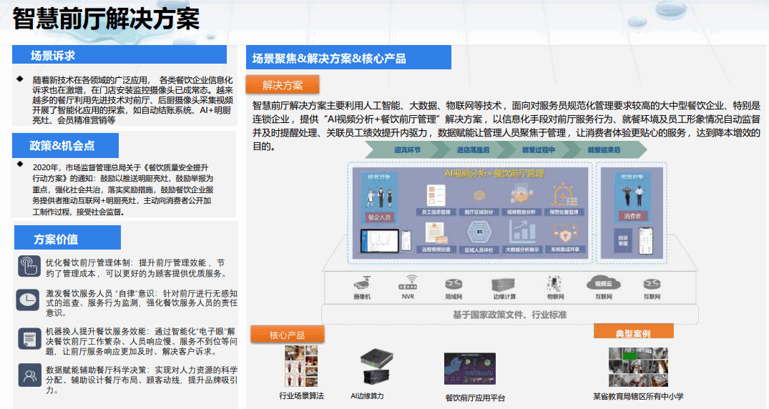Click the clock icon beside 激发餐饮服务人员

coord(29,300)
